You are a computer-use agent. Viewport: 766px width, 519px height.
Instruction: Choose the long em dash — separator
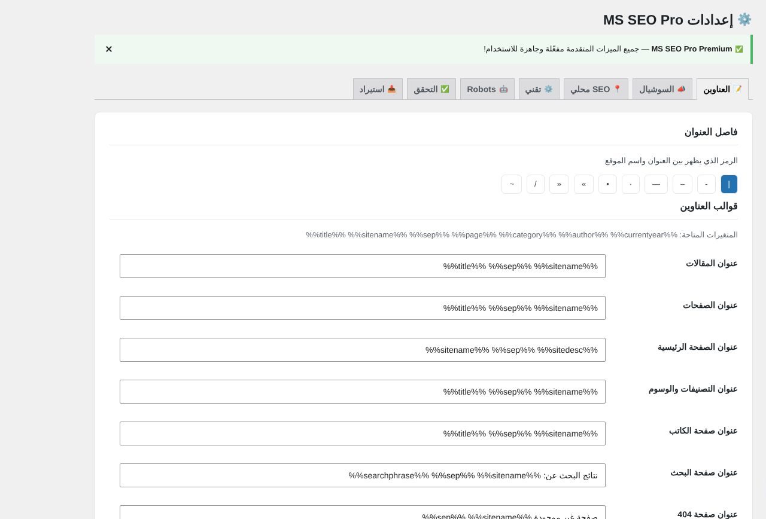click(x=656, y=184)
